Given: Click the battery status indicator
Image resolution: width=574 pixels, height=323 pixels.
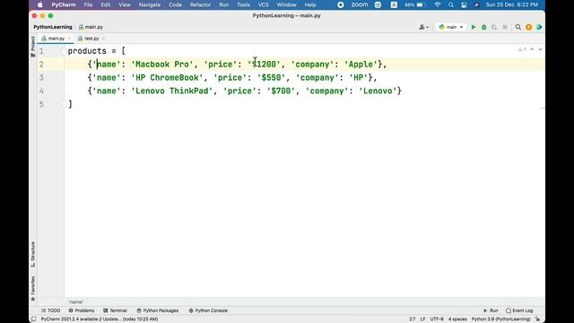Looking at the screenshot, I should [414, 4].
